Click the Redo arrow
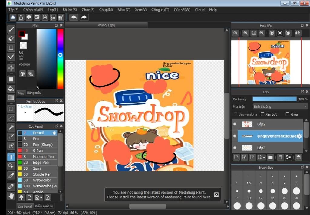 click(x=84, y=17)
